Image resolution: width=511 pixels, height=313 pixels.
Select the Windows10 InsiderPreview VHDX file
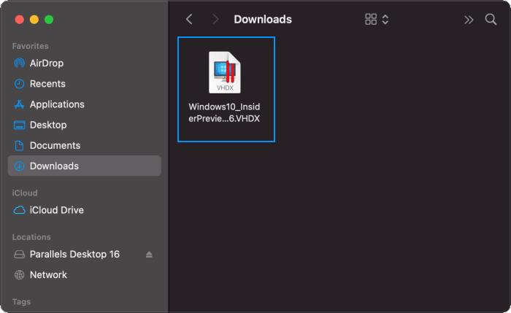[x=225, y=73]
